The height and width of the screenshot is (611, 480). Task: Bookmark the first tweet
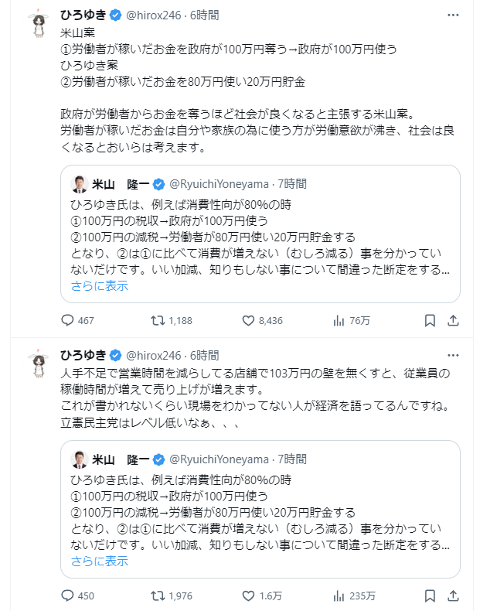point(430,320)
